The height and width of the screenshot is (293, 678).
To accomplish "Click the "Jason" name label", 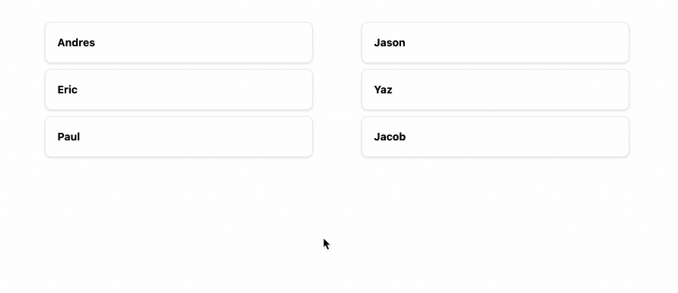I will pyautogui.click(x=390, y=43).
